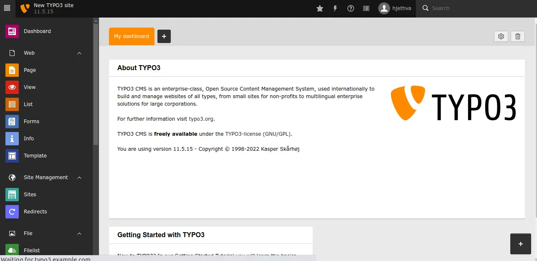Open the View menu item
537x261 pixels.
46,87
